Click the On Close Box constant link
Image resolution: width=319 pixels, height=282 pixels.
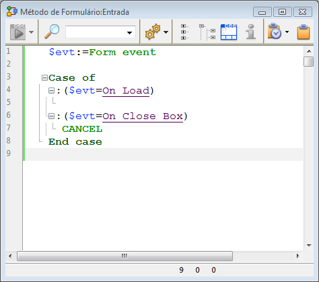143,116
